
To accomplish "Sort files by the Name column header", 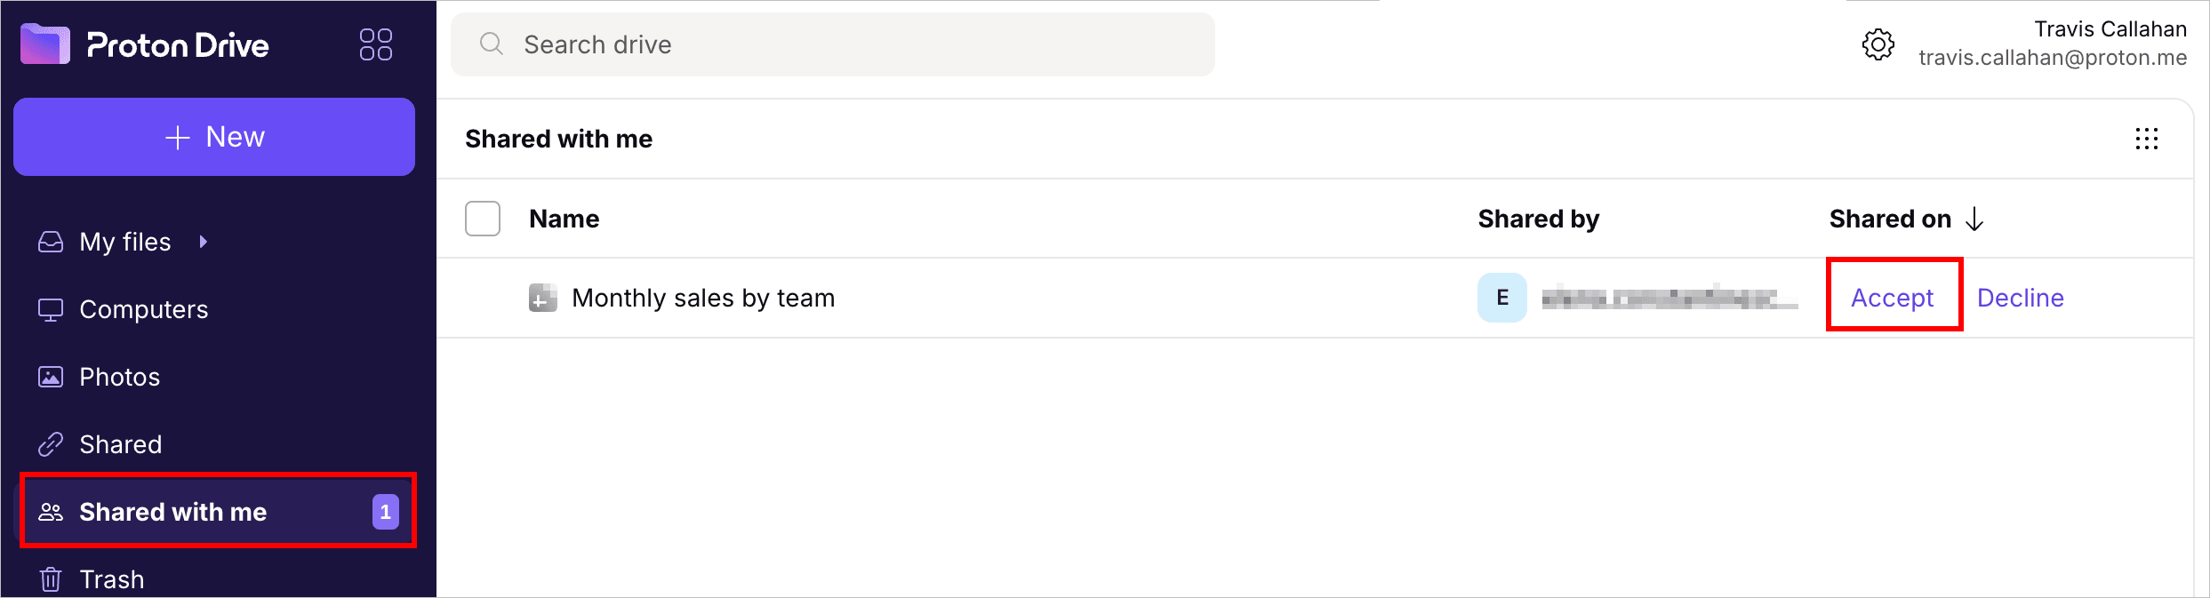I will [564, 218].
